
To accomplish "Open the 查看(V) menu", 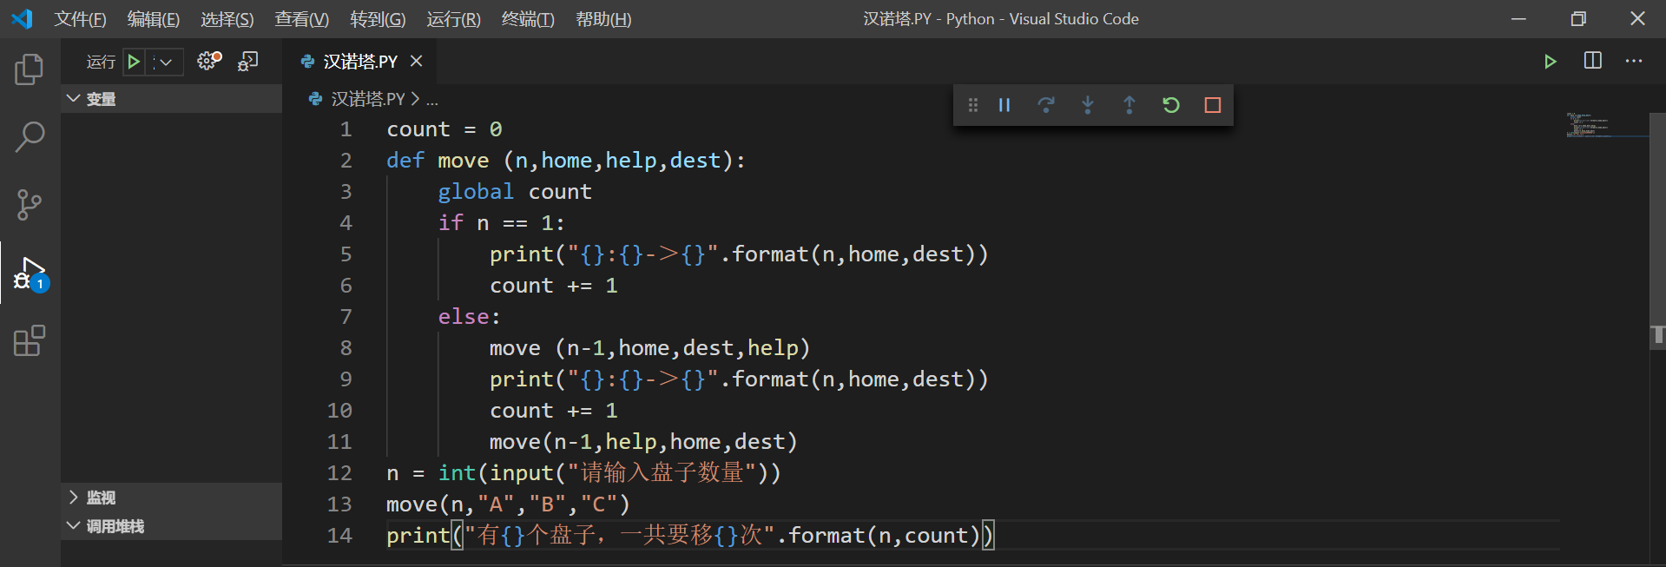I will coord(301,19).
